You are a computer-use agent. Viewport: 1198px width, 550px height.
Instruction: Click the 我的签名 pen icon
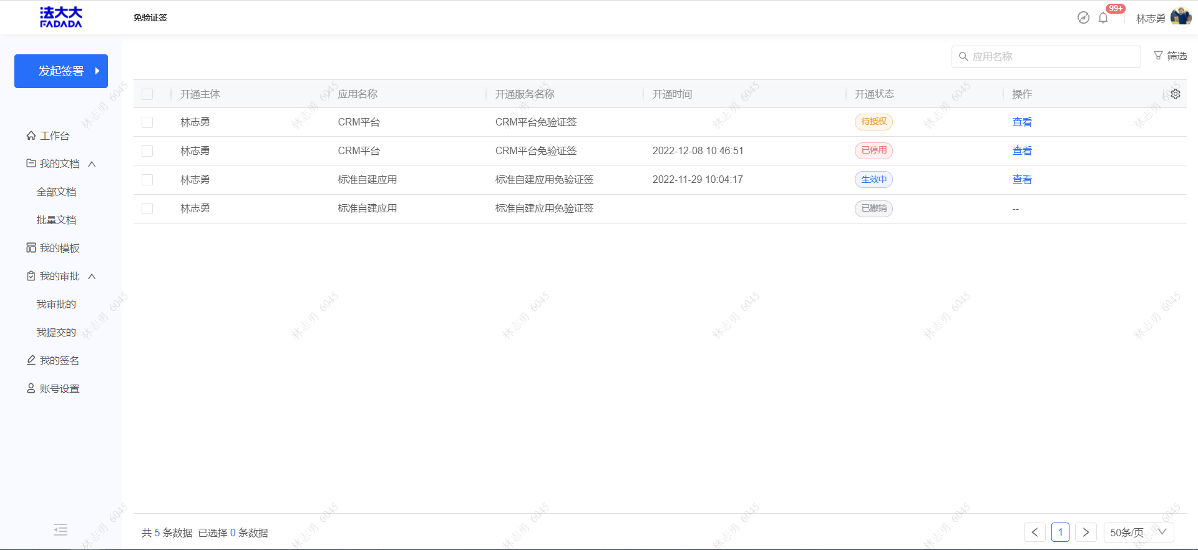point(31,360)
